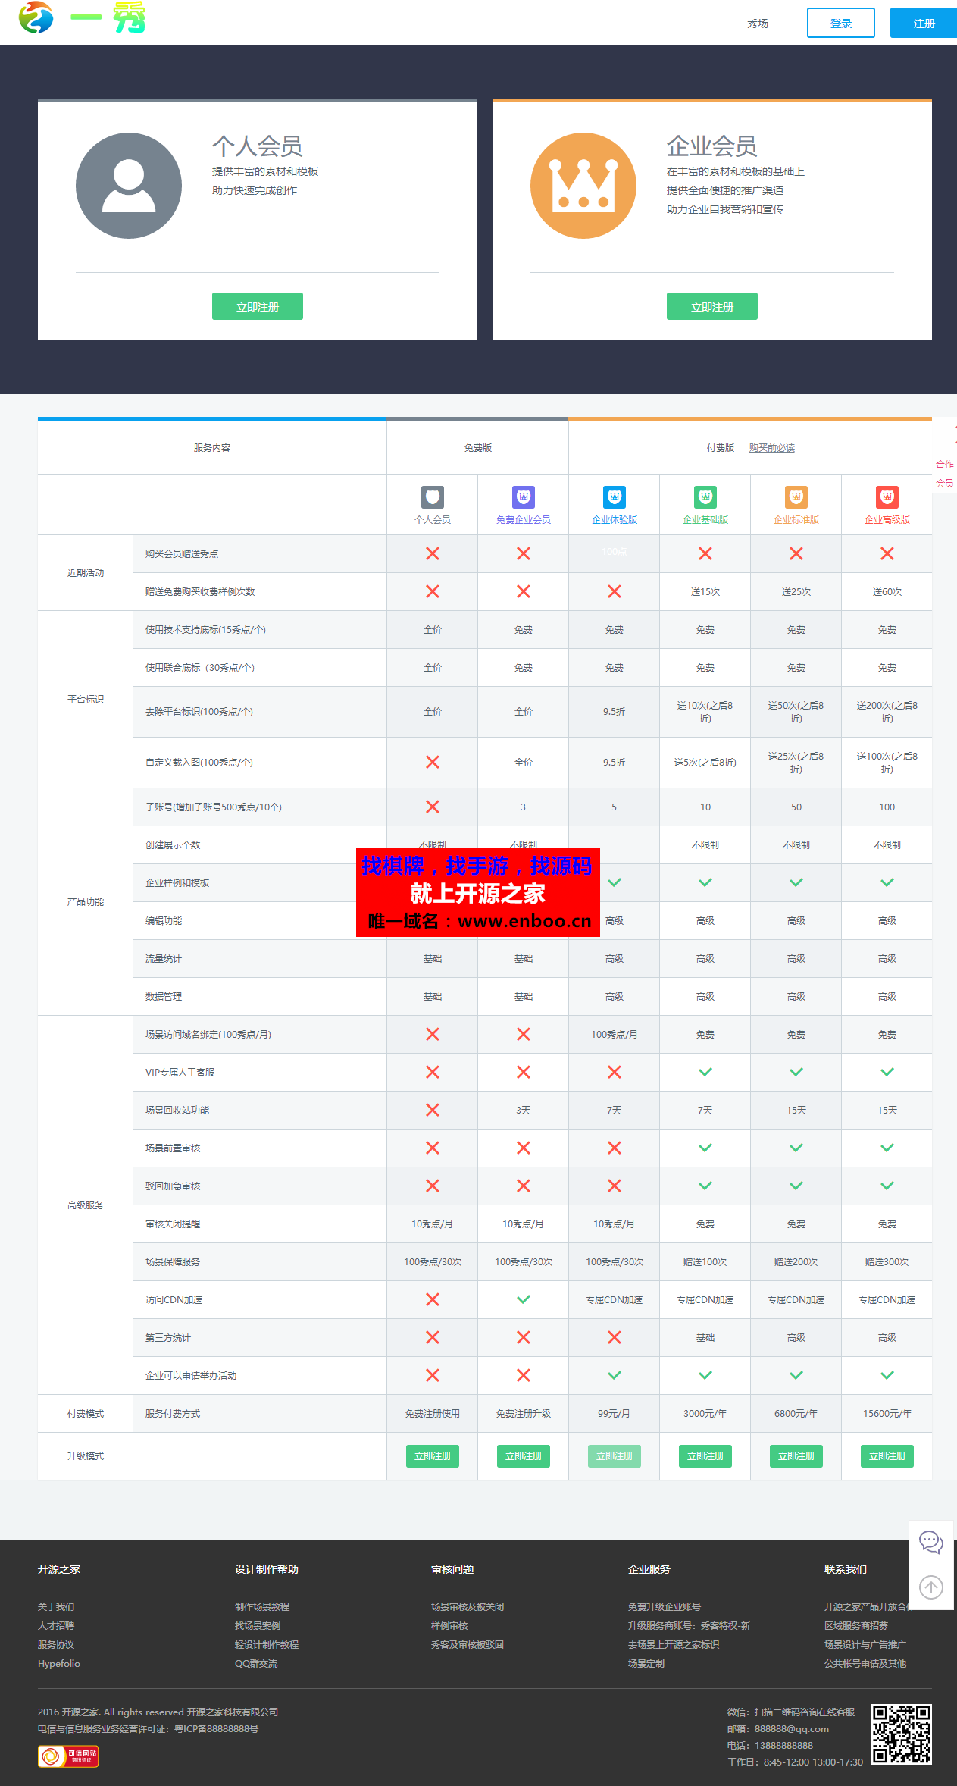Click 立即注册 in 免费企业会员 column
957x1786 pixels.
tap(524, 1456)
